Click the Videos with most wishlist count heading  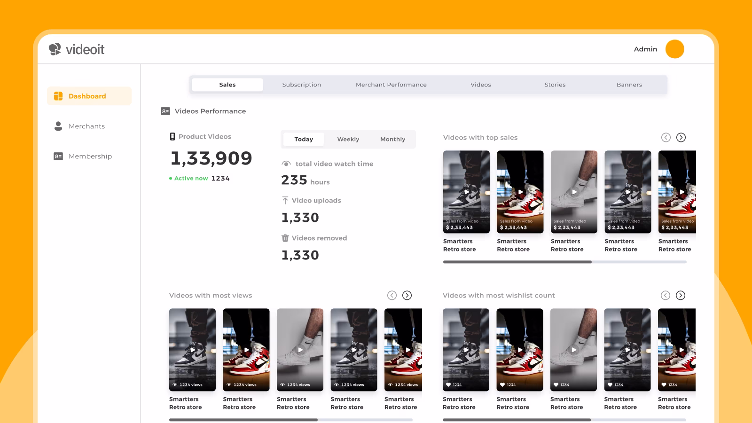coord(499,295)
